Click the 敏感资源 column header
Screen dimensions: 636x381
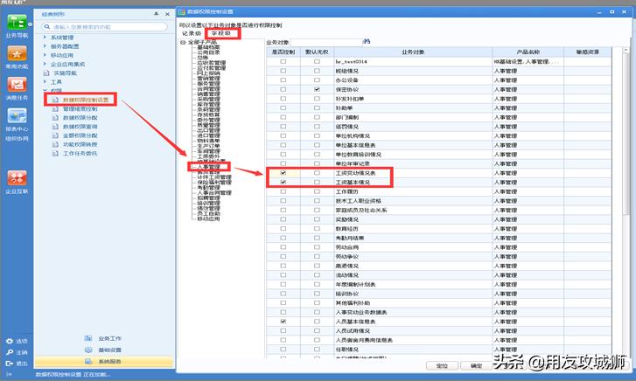click(588, 52)
